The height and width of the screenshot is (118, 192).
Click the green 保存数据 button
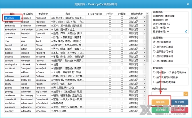(160, 110)
